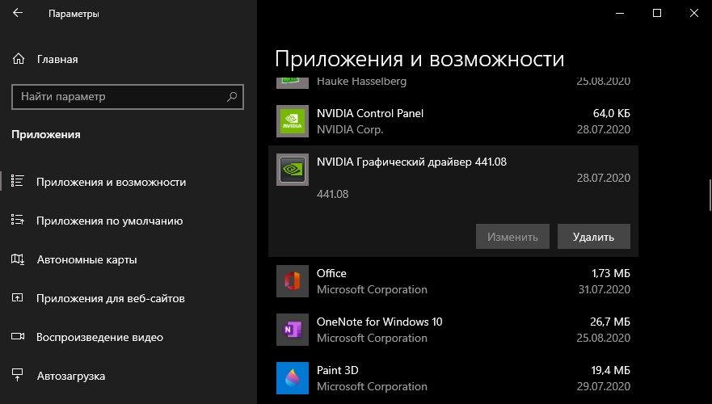Screen dimensions: 712x404
Task: Click the Автономные карты map icon
Action: click(x=17, y=259)
